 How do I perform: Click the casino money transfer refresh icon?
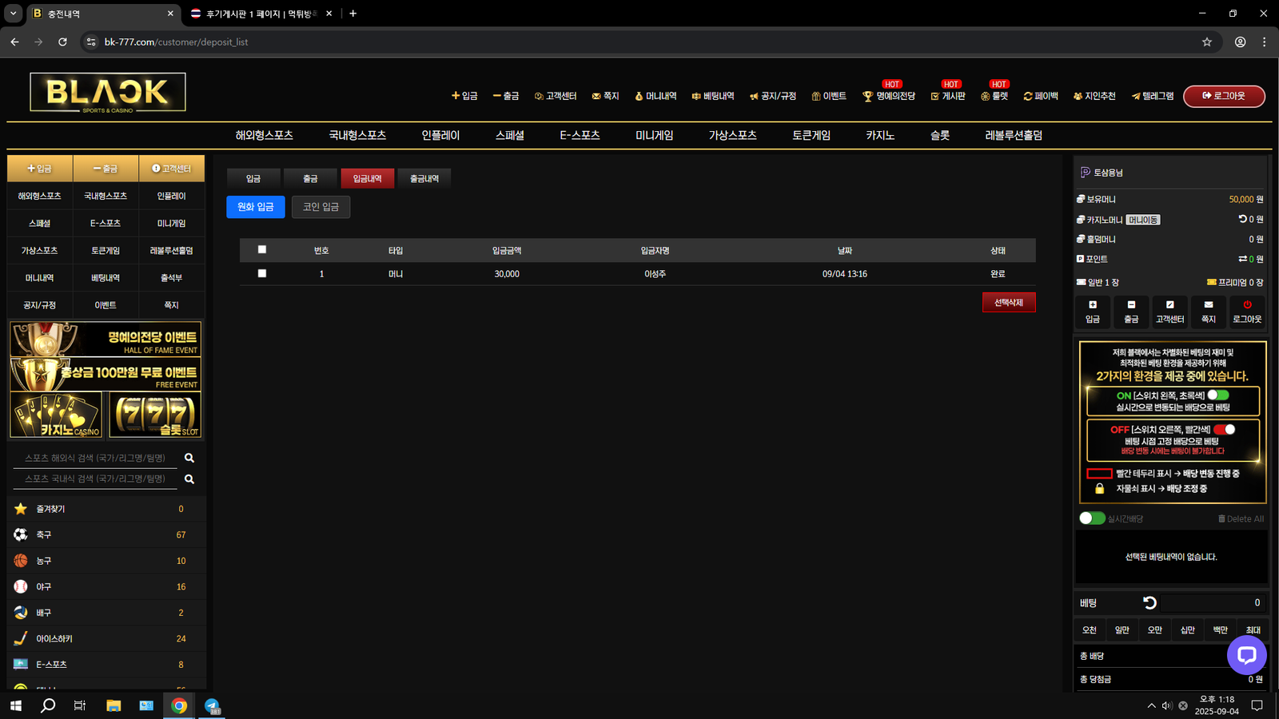[1242, 219]
